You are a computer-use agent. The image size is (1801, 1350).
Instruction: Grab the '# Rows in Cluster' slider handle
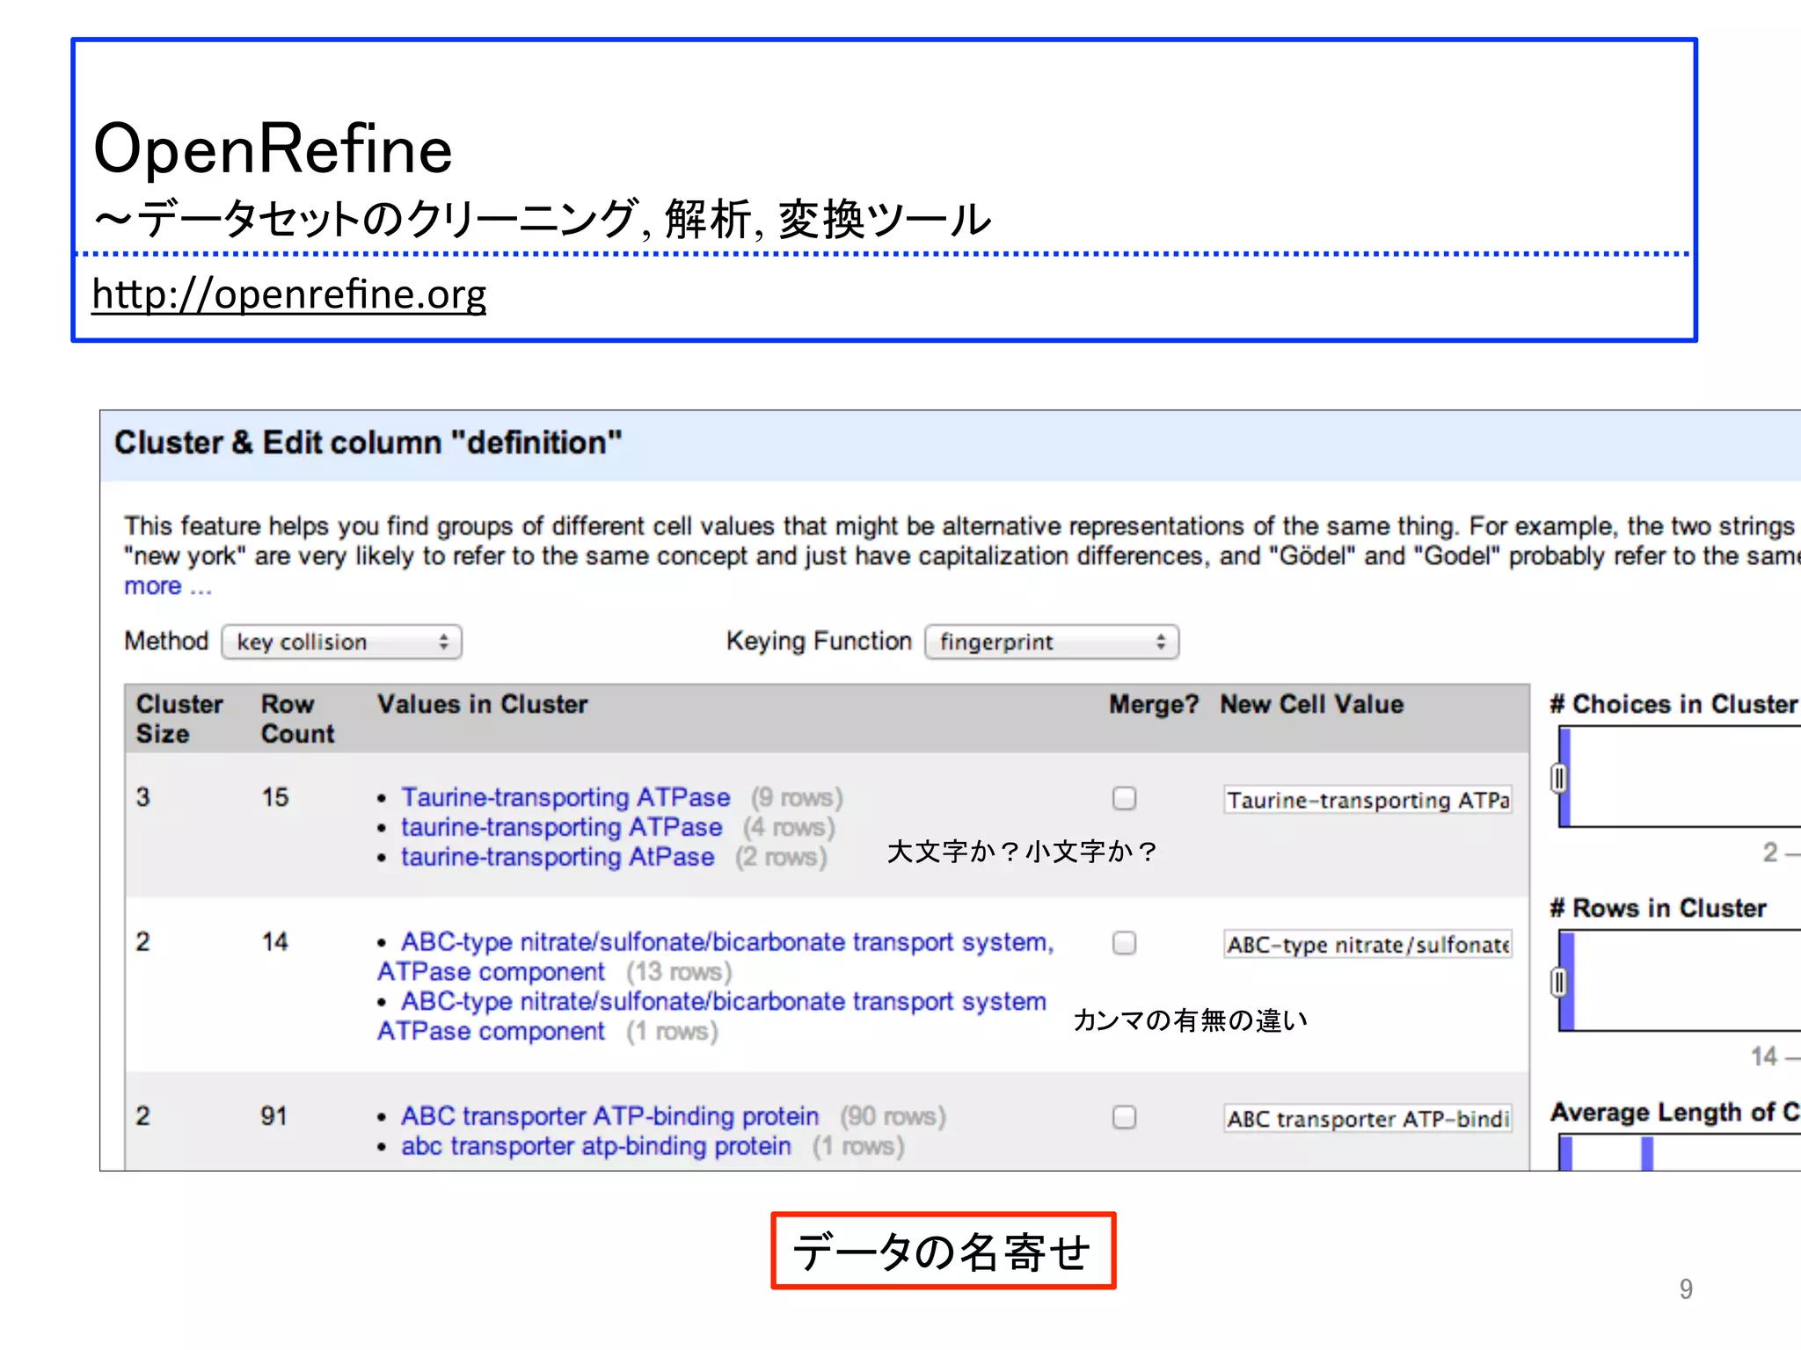[1558, 983]
